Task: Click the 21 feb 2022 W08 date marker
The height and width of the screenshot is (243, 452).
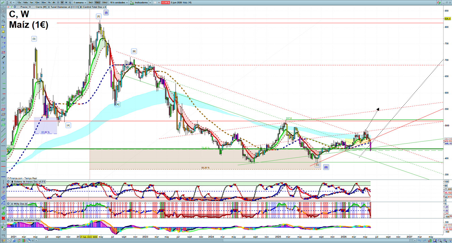Action: pyautogui.click(x=89, y=237)
